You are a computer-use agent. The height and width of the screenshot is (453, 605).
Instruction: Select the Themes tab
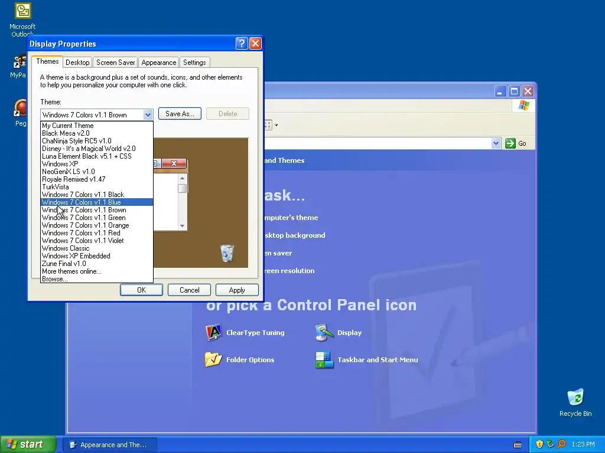click(47, 61)
